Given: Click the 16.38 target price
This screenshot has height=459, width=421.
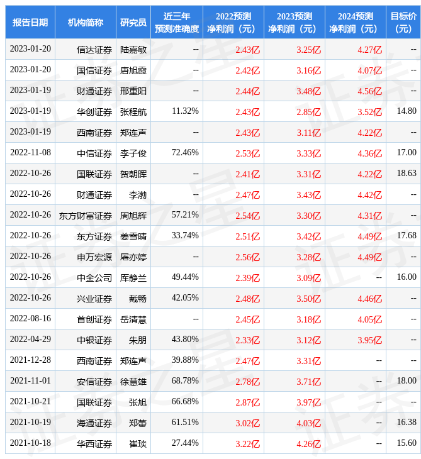Looking at the screenshot, I should coord(407,423).
